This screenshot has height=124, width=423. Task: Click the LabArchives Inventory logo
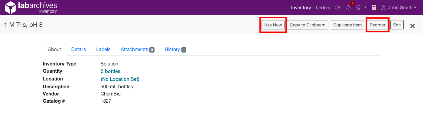coord(31,8)
